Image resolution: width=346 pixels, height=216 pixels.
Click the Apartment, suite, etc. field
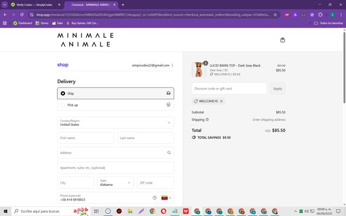pyautogui.click(x=115, y=168)
